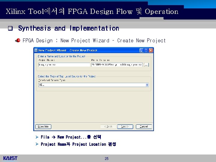Proceed with the Next button

(x=125, y=127)
